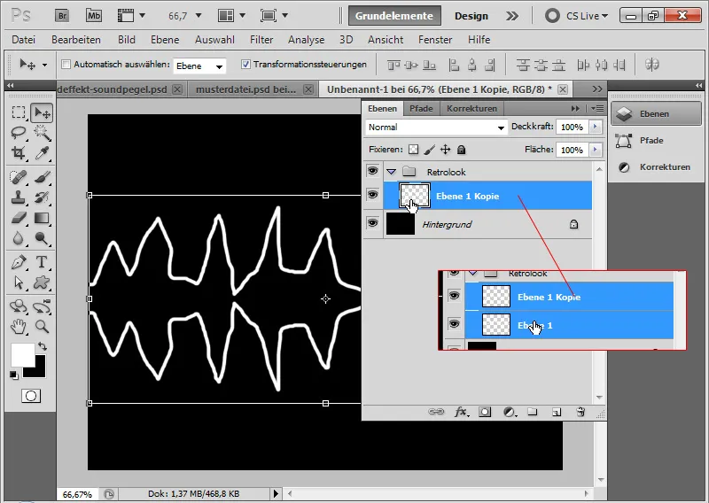709x503 pixels.
Task: Select the Crop tool
Action: coord(19,152)
